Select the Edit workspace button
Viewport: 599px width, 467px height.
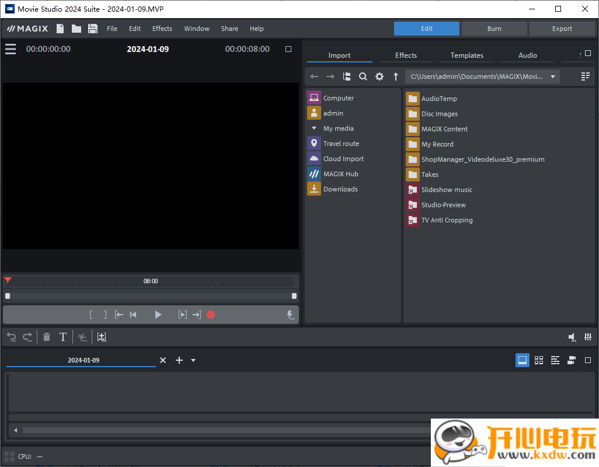427,29
